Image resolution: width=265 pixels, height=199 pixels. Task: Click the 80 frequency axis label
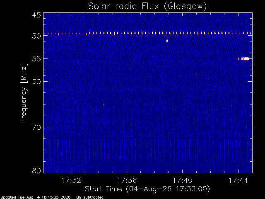click(x=36, y=170)
